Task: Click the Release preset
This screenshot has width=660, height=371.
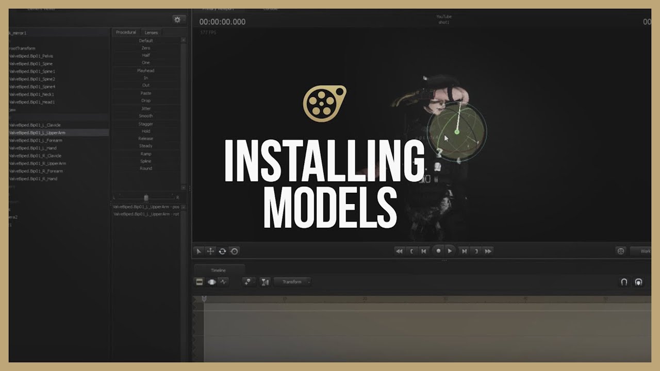Action: 146,139
